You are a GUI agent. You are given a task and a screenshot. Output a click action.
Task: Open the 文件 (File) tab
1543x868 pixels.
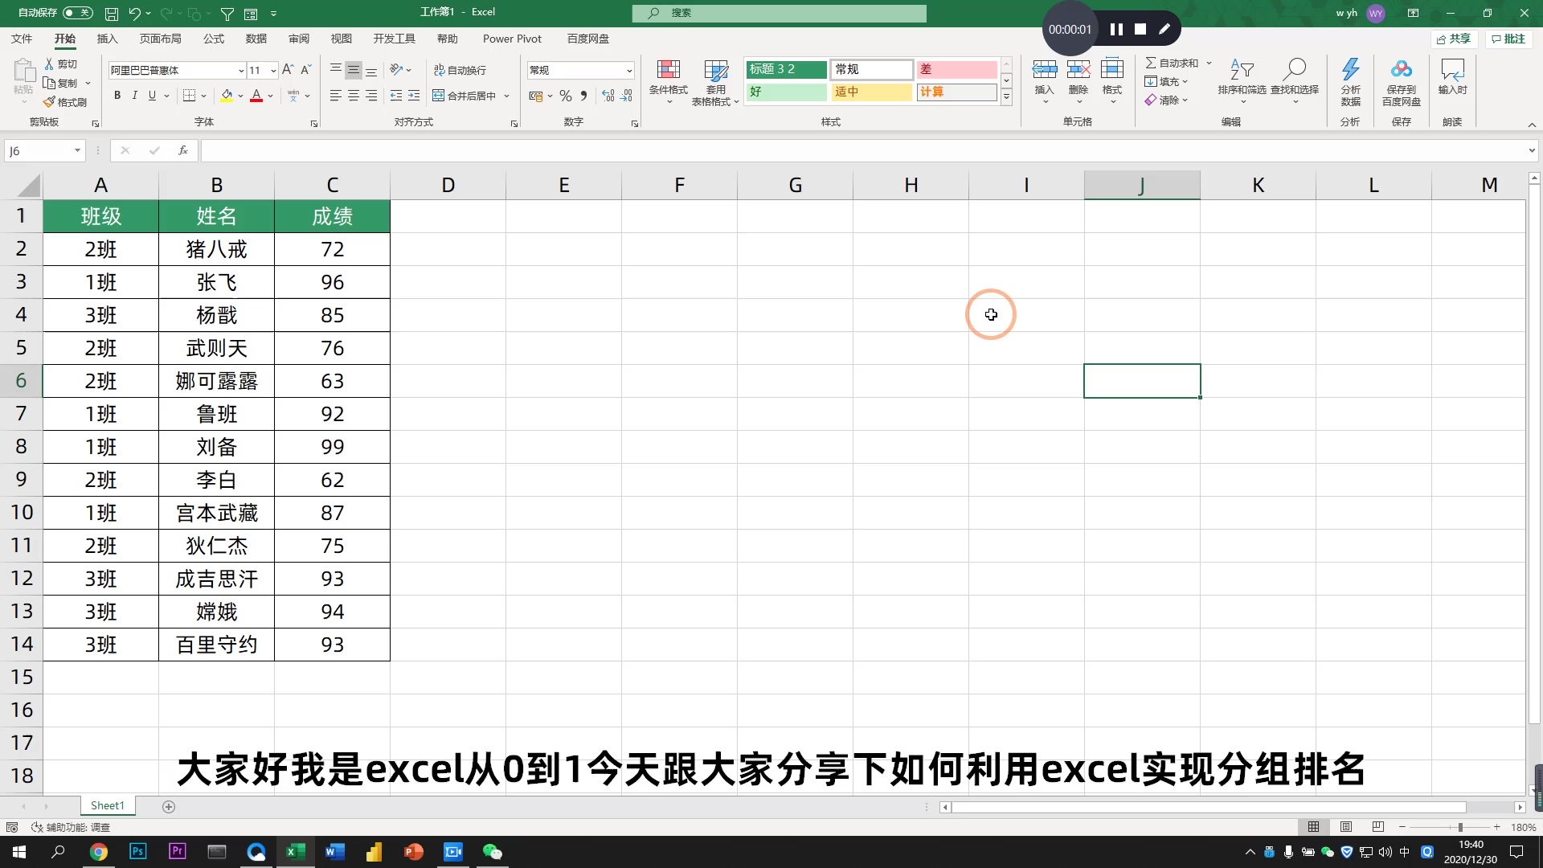tap(22, 39)
